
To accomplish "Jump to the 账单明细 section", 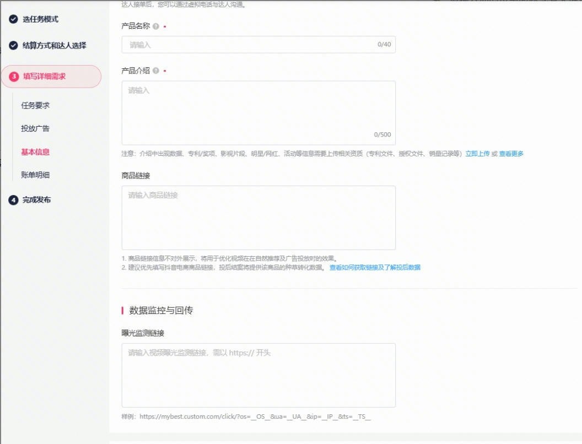I will 35,175.
